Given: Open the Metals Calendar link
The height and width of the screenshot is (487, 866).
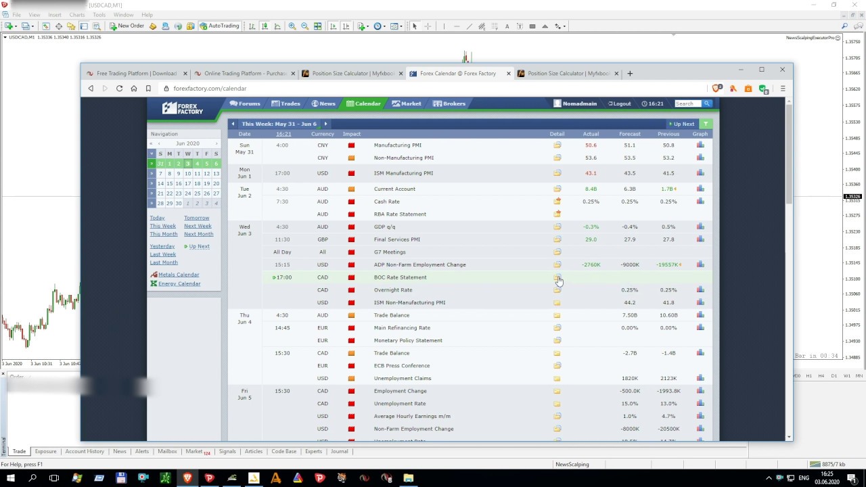Looking at the screenshot, I should (179, 275).
